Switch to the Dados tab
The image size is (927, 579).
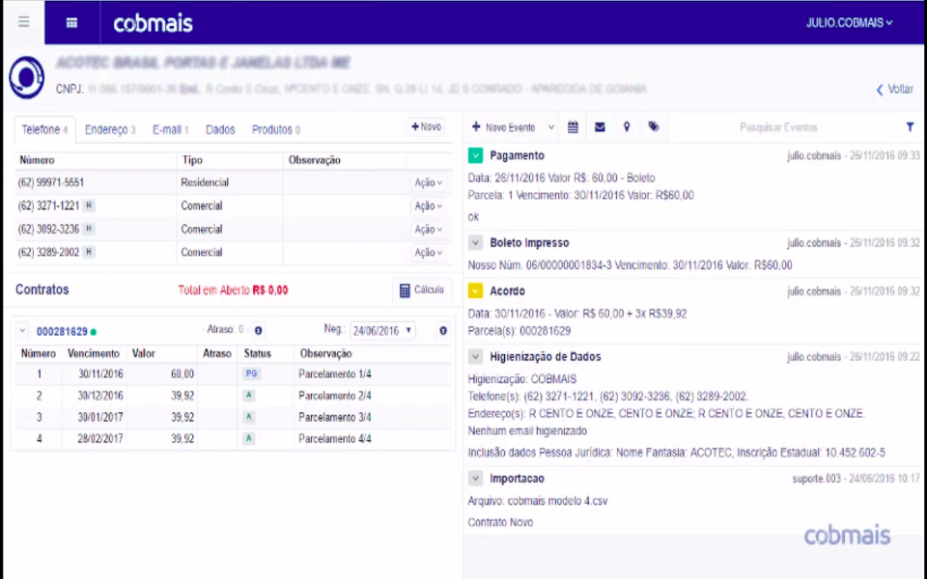click(220, 129)
